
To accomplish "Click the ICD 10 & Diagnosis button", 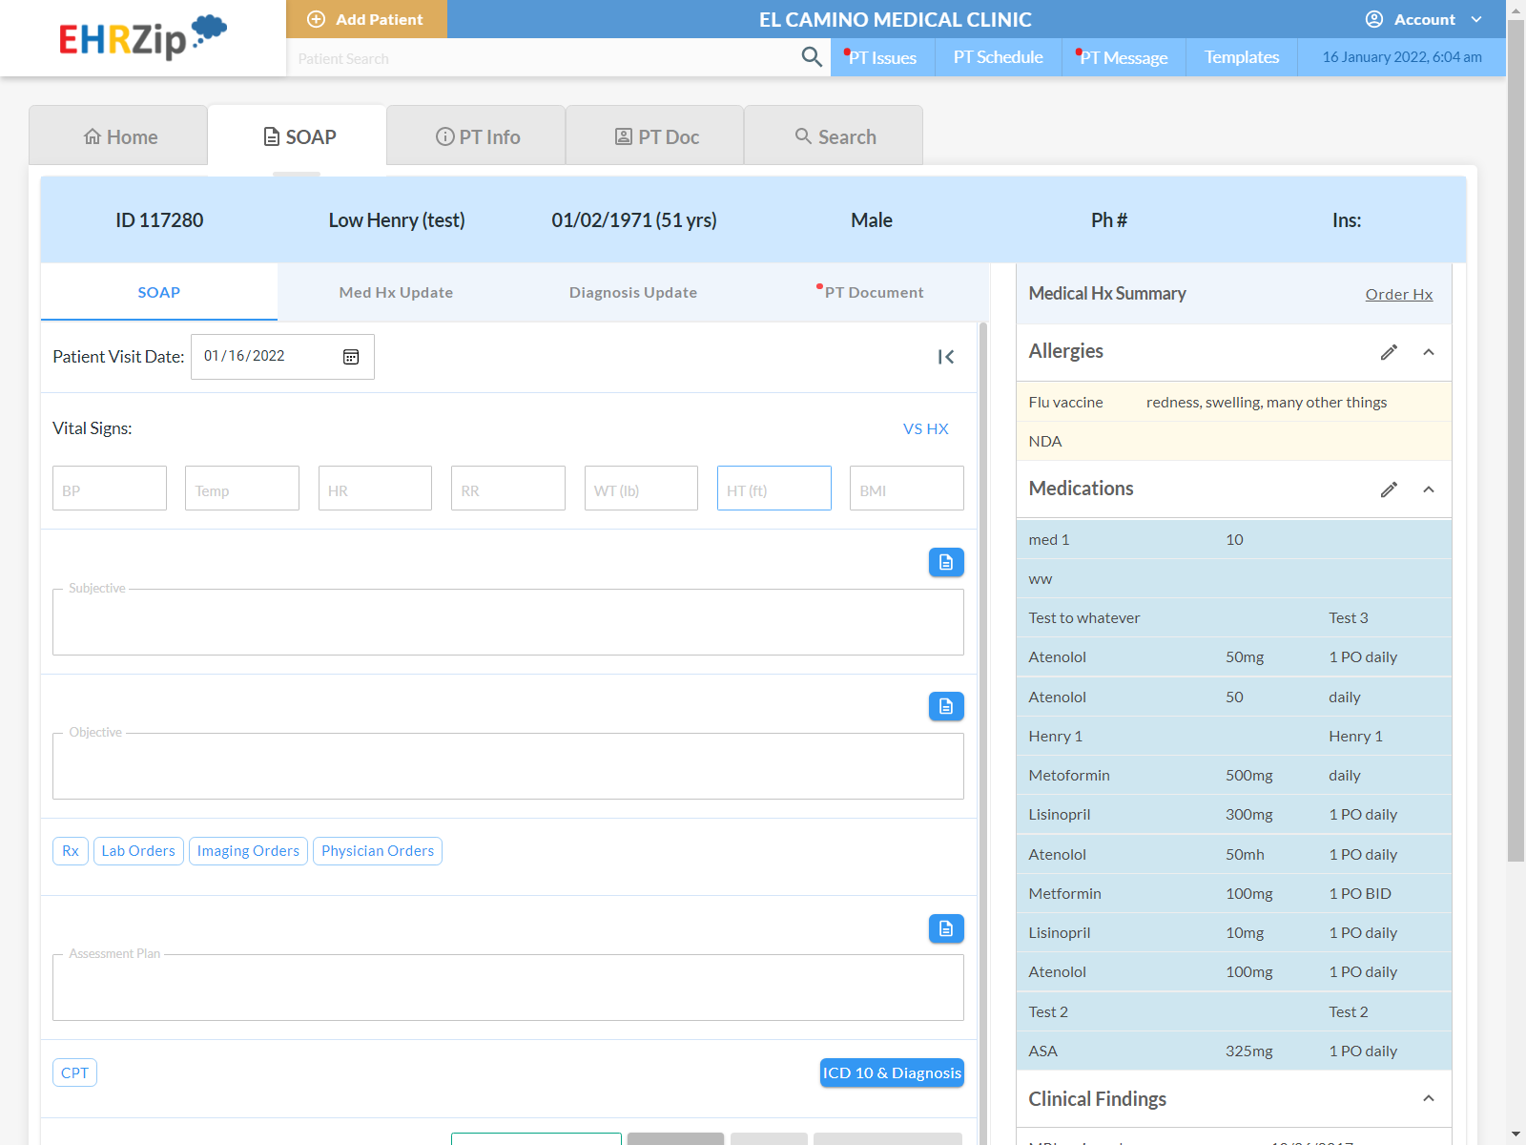I will pos(891,1072).
